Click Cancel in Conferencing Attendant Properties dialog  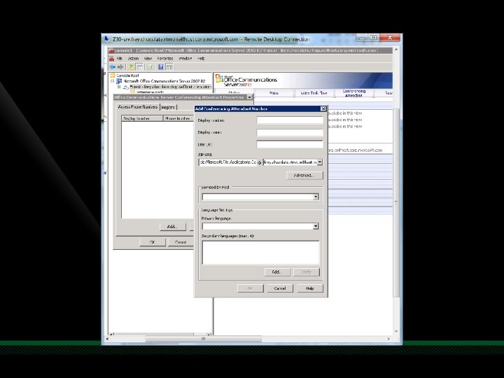pos(181,242)
